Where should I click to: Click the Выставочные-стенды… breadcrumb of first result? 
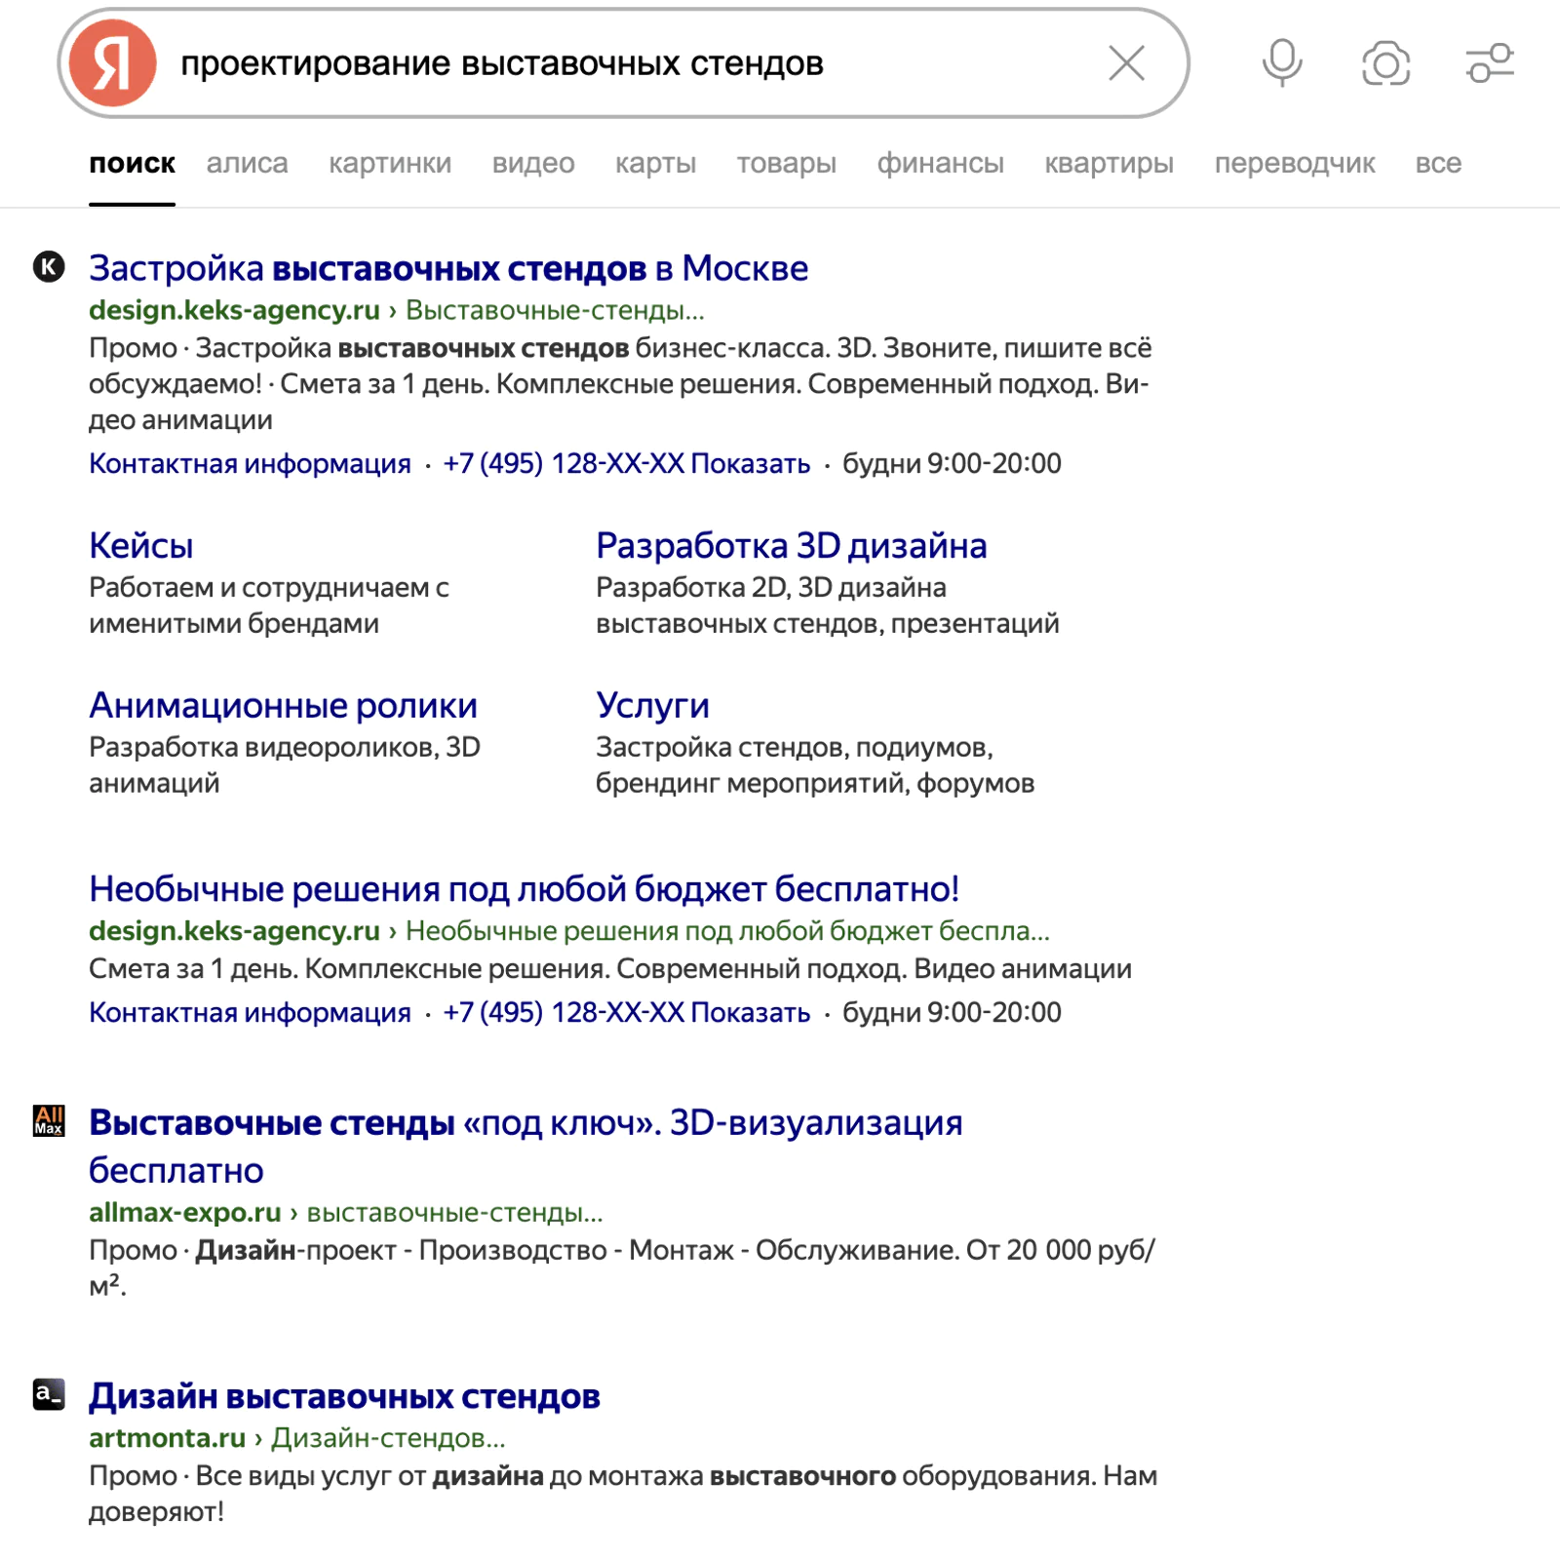pos(555,310)
